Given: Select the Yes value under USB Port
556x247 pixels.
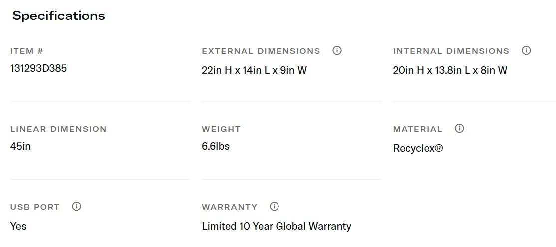Looking at the screenshot, I should click(18, 226).
